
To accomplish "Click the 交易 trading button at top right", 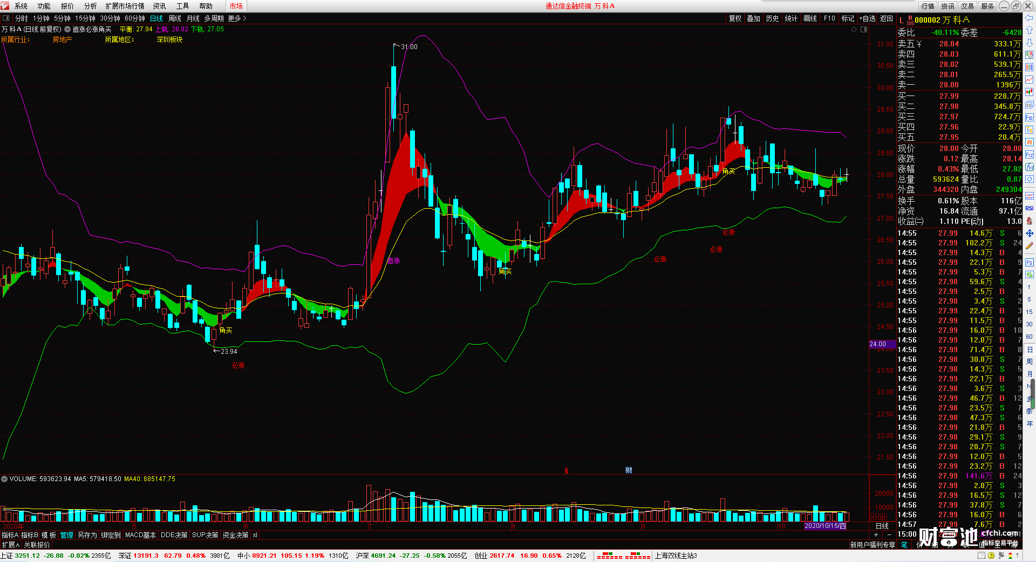I will click(x=968, y=6).
